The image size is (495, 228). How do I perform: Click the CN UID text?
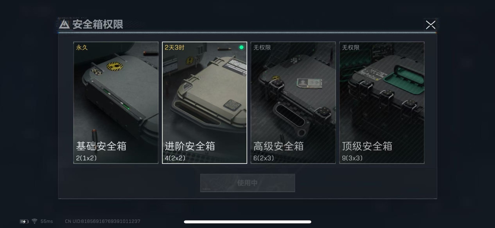coord(103,221)
